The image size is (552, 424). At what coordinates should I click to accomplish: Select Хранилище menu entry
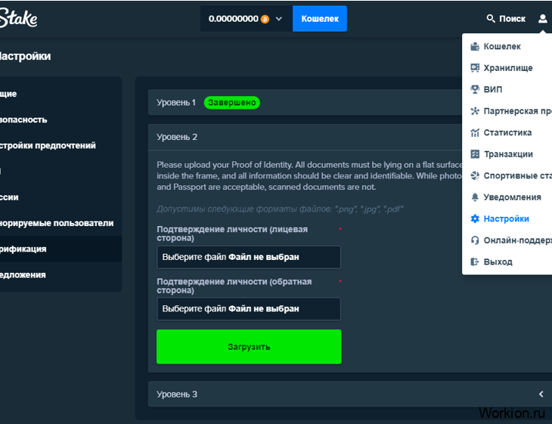pyautogui.click(x=507, y=67)
